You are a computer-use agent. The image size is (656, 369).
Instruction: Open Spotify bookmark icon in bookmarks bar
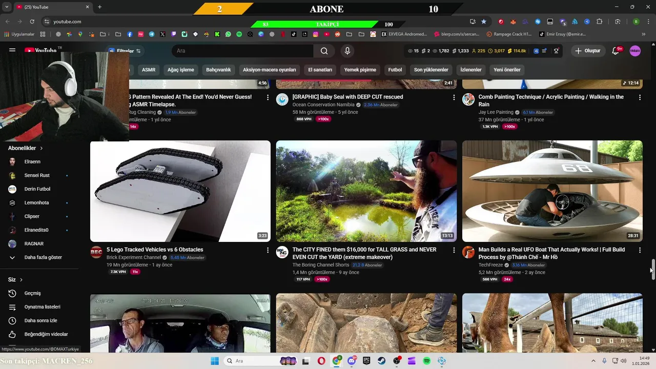239,34
